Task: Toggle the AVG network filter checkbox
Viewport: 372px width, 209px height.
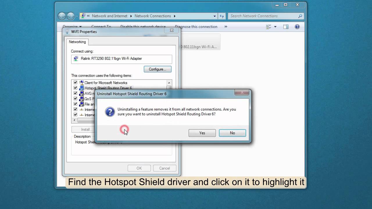Action: [x=76, y=93]
